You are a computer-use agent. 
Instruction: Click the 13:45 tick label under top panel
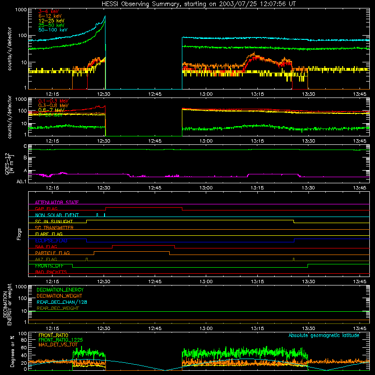360,94
